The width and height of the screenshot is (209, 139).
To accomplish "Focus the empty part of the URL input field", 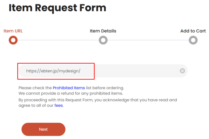I will (137, 71).
